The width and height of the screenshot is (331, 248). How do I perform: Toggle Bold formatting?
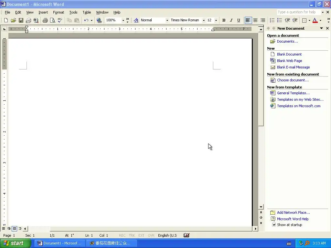(224, 20)
